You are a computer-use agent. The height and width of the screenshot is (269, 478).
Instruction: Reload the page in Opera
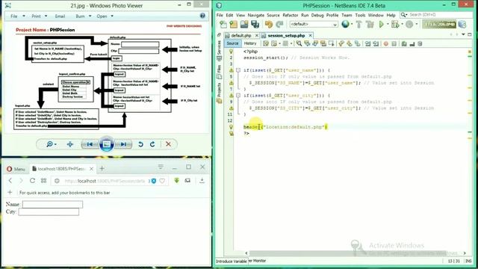(x=32, y=181)
